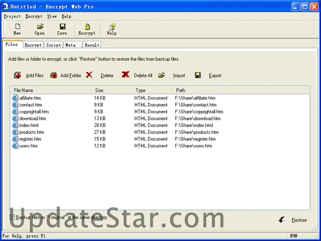
Task: Select the products.htm file row
Action: 31,132
